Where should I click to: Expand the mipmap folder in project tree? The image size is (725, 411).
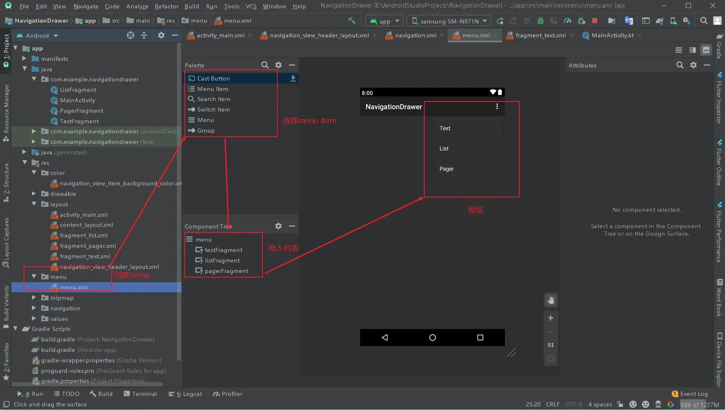click(34, 298)
